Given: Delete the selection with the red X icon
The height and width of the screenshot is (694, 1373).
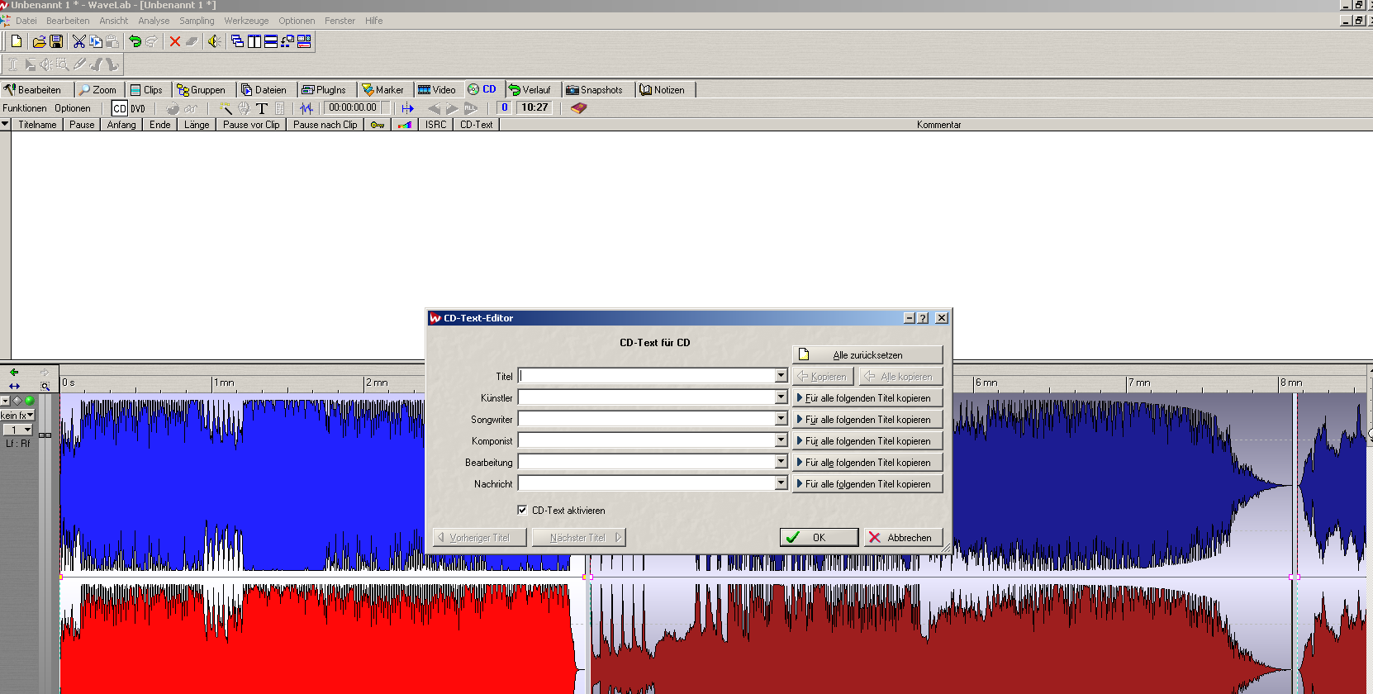Looking at the screenshot, I should click(x=174, y=41).
